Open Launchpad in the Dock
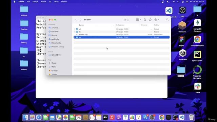Screen dimensions: 217x122 click(32, 117)
